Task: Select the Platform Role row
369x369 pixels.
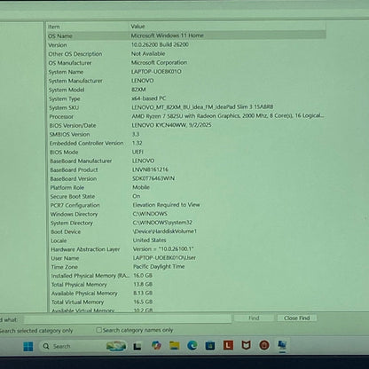Action: tap(186, 187)
